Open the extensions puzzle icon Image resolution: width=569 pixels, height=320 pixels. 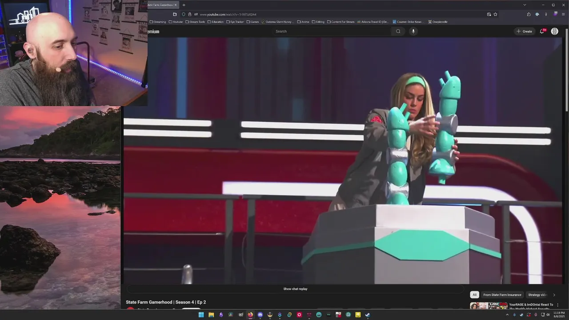tap(529, 14)
